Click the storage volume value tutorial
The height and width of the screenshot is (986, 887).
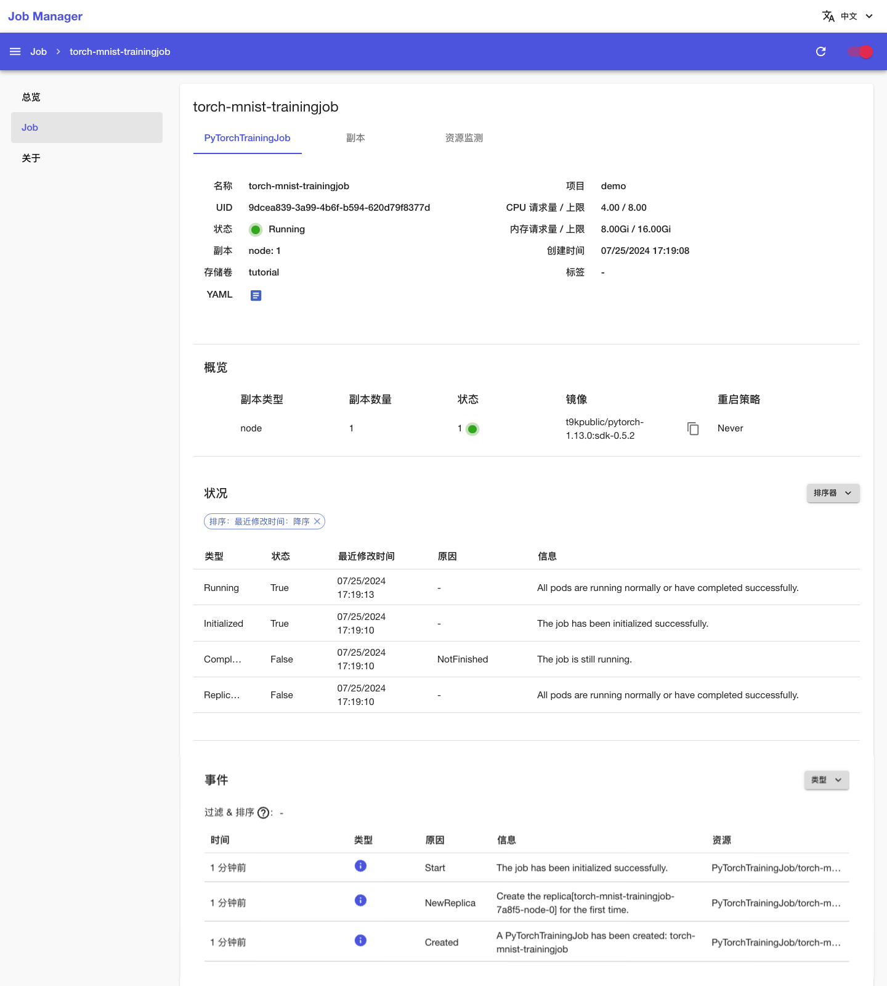(x=264, y=272)
